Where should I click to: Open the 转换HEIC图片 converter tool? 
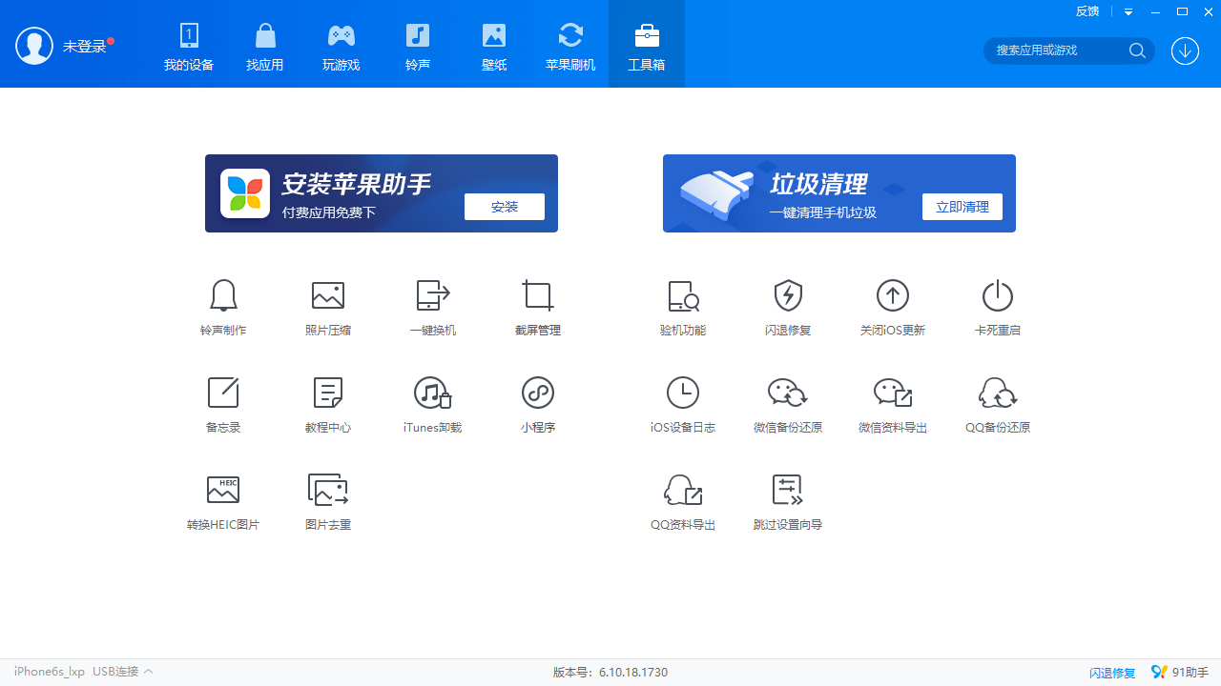pyautogui.click(x=223, y=491)
